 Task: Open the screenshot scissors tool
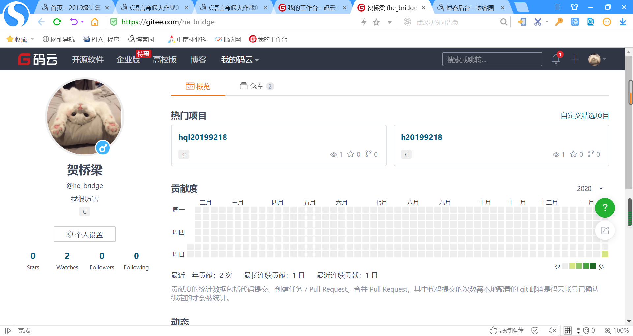click(538, 22)
